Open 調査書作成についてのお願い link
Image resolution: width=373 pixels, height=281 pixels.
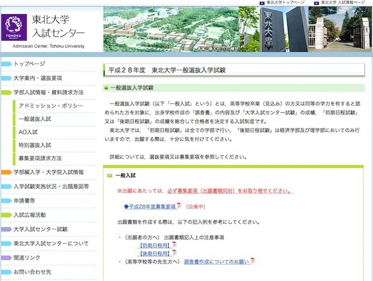tap(217, 262)
